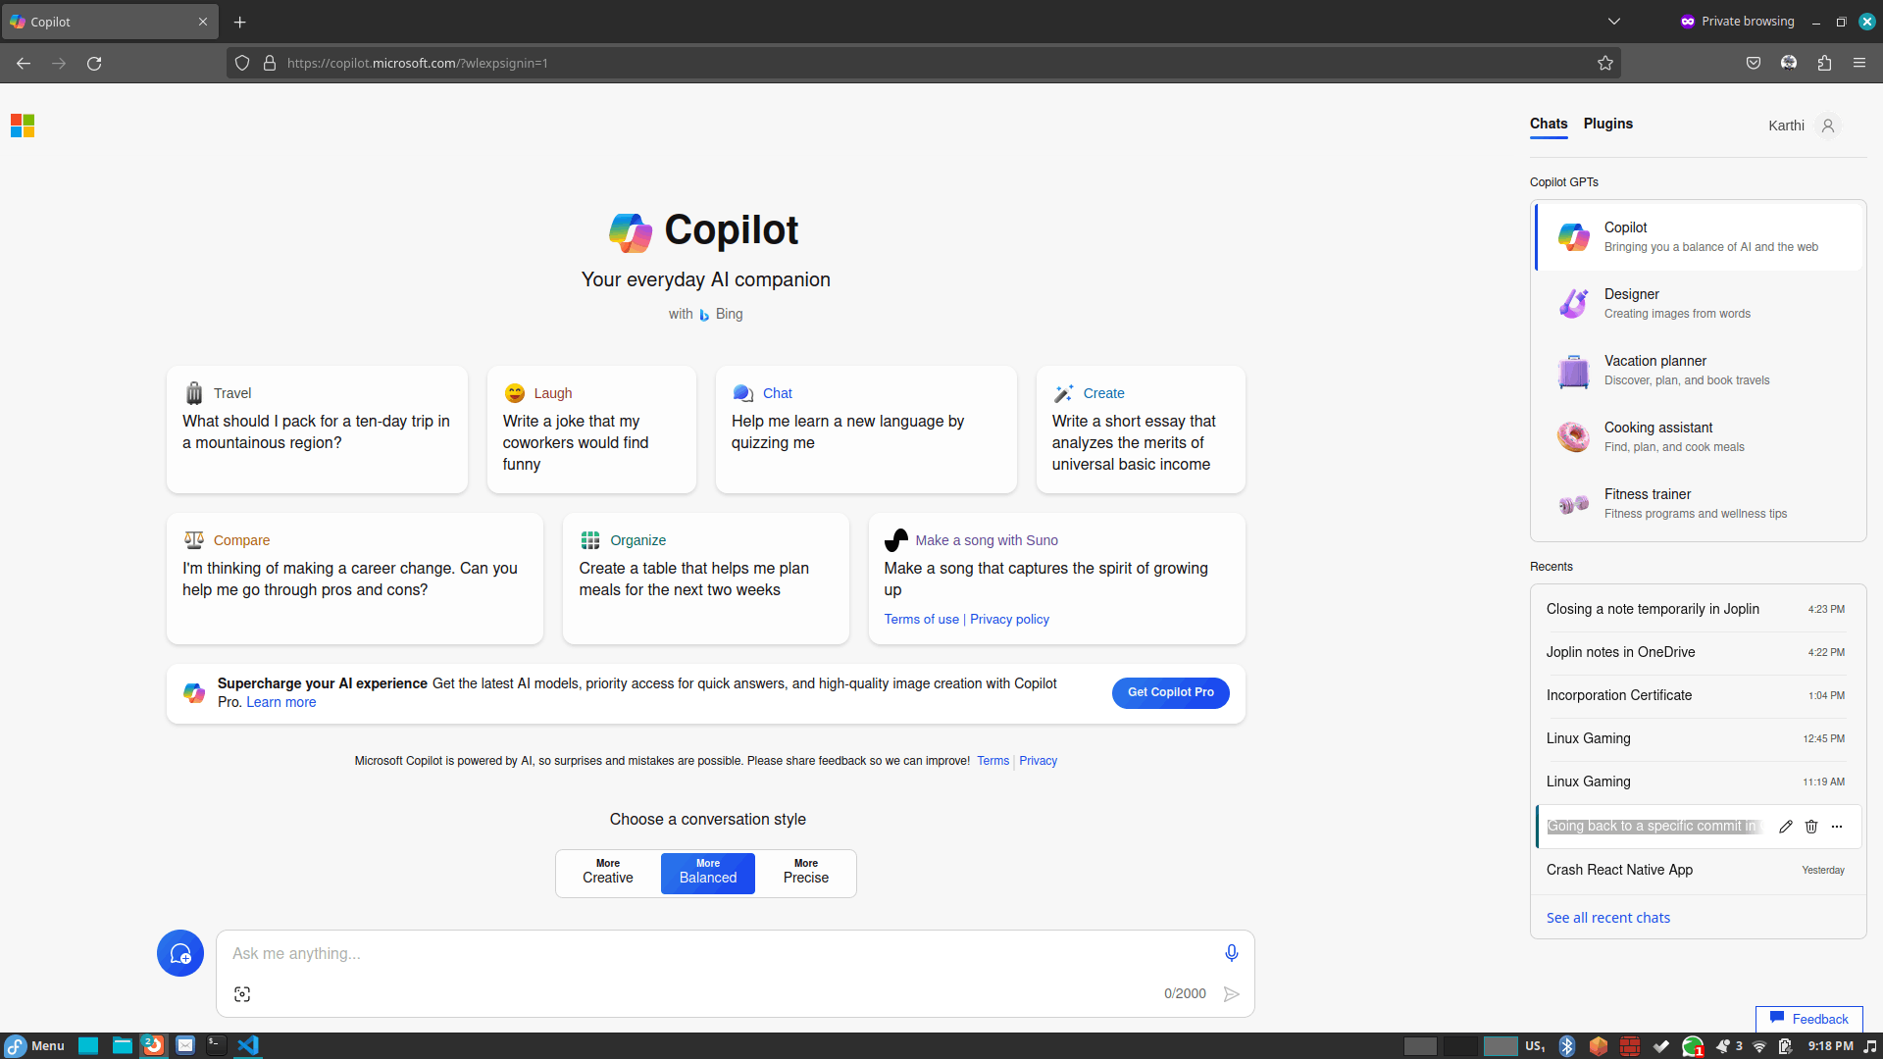Screen dimensions: 1883x1059
Task: Open the See all recent chats link
Action: pos(1608,918)
